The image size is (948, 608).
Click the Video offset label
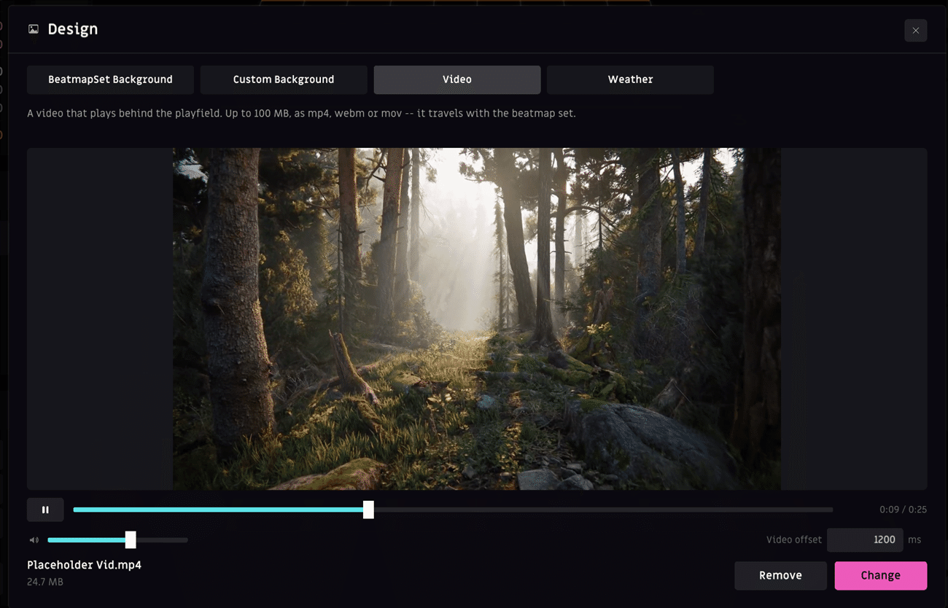793,539
